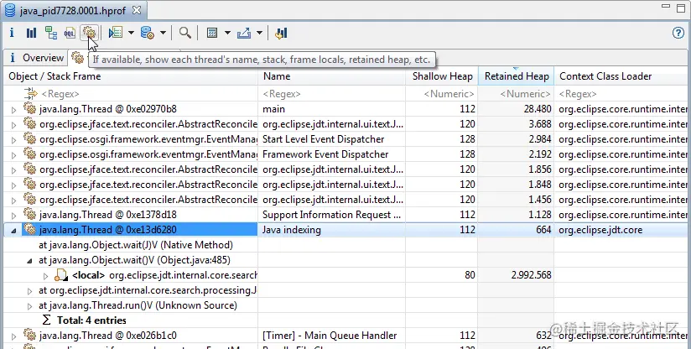Open the Export dropdown arrow
691x349 pixels.
[259, 33]
